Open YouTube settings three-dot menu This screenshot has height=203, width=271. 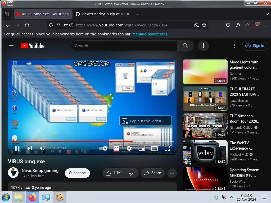(x=234, y=46)
